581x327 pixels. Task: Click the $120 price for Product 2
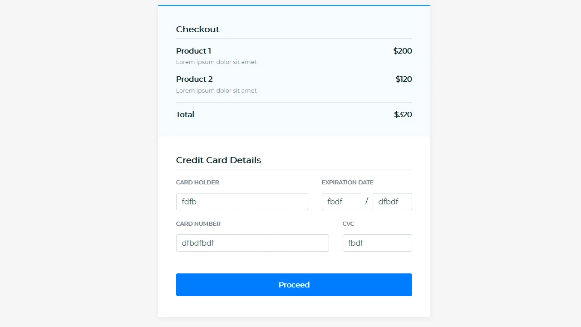(404, 79)
